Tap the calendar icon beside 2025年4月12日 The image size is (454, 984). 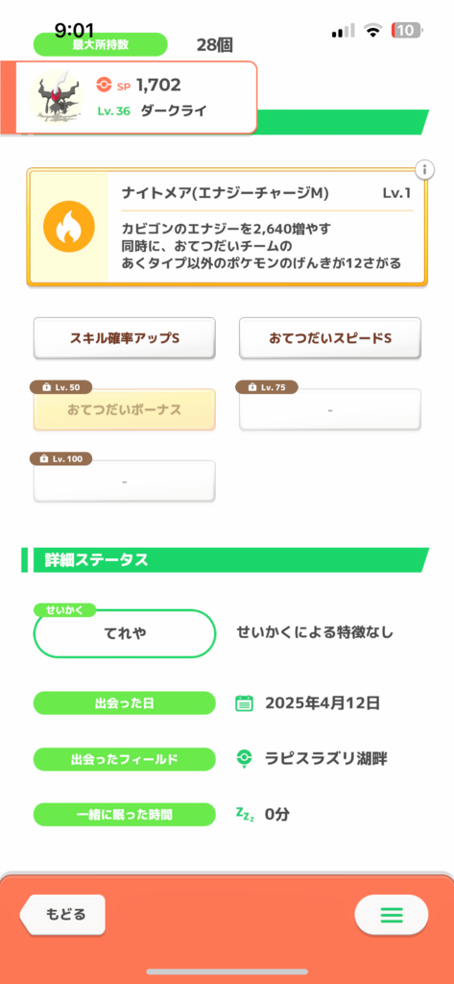pyautogui.click(x=244, y=702)
